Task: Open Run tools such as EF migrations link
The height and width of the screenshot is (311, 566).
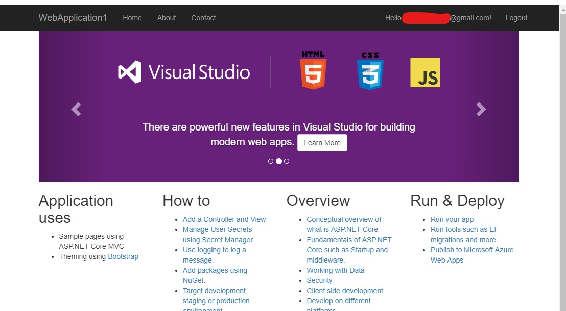Action: coord(464,235)
